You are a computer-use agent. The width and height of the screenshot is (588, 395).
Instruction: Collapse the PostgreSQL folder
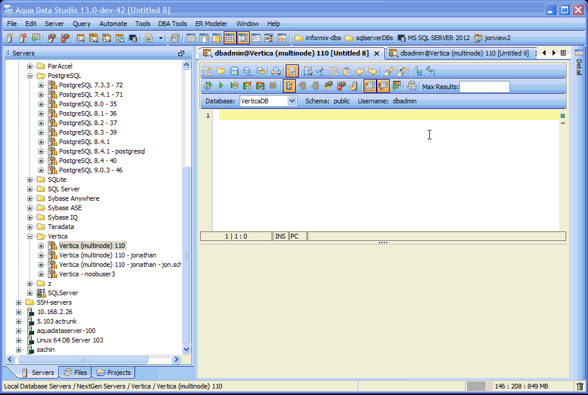30,76
